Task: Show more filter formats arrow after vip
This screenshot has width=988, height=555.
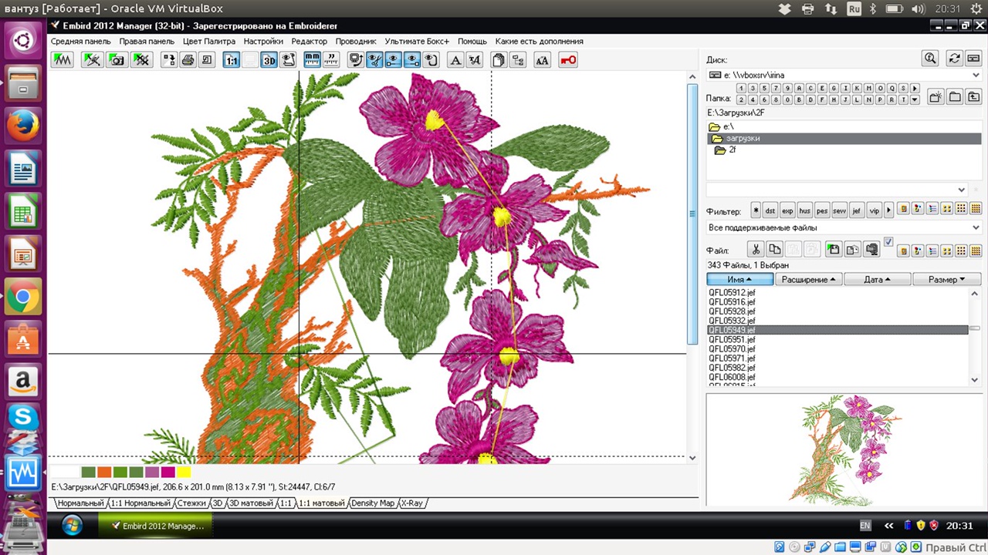Action: click(x=888, y=210)
